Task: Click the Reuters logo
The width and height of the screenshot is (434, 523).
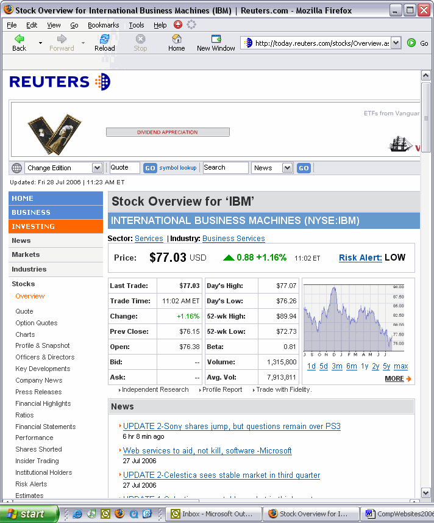Action: pos(60,82)
